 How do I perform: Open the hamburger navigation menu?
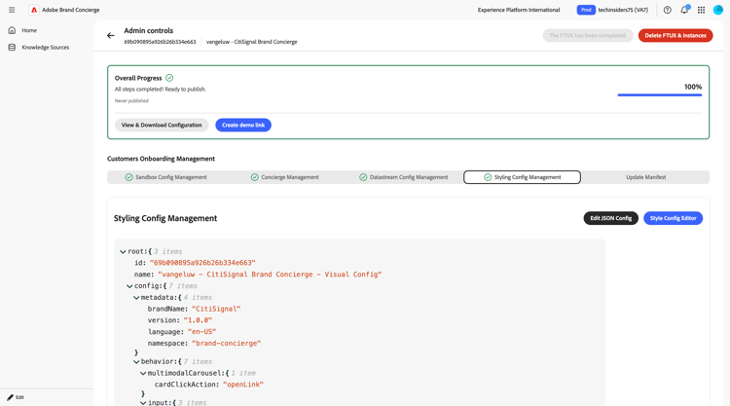pyautogui.click(x=12, y=10)
